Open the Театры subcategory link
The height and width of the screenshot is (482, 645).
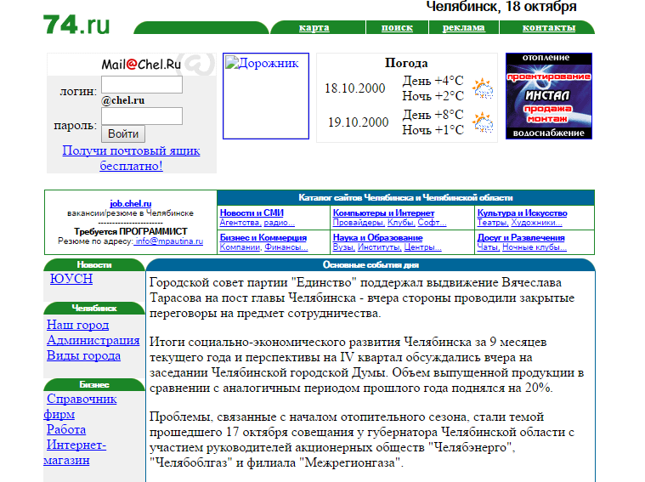point(492,223)
